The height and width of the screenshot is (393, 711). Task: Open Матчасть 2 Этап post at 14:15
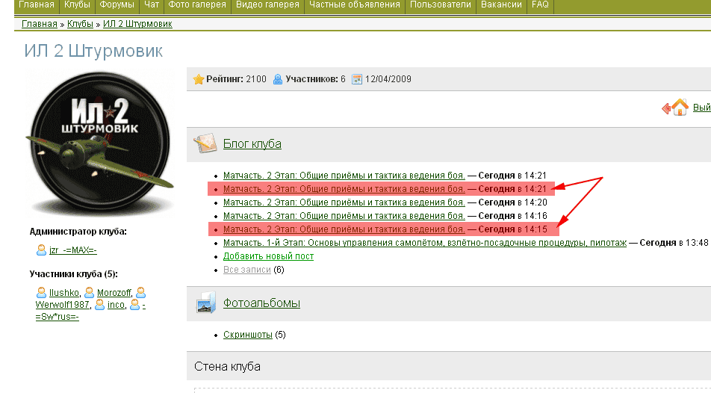click(344, 229)
